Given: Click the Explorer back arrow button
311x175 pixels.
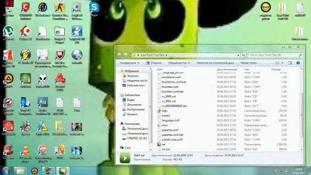Looking at the screenshot, I should [119, 55].
